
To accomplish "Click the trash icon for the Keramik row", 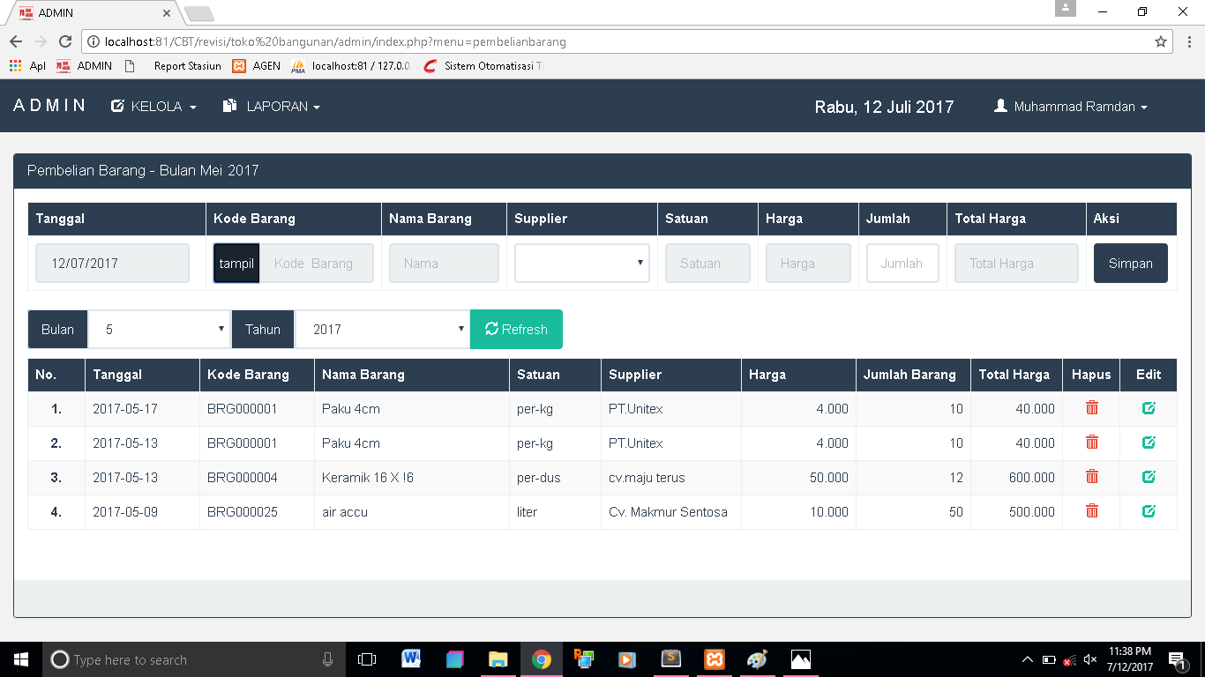I will [x=1092, y=476].
